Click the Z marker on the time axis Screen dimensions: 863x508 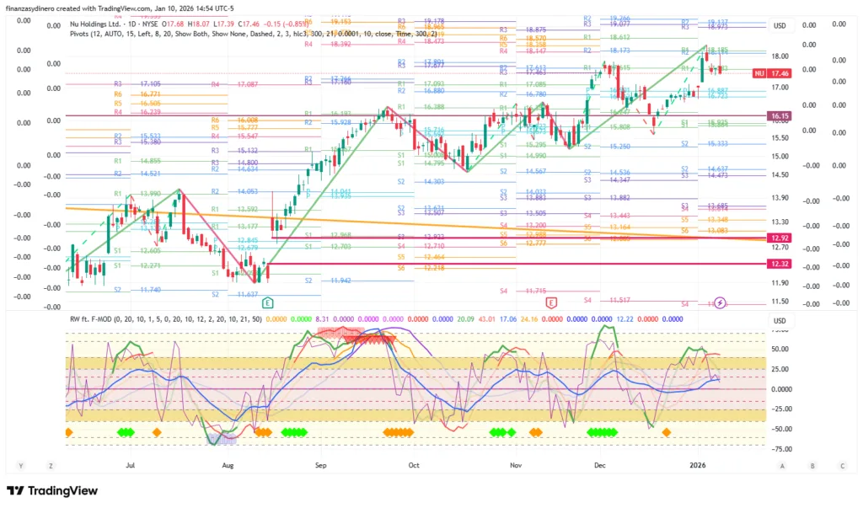(51, 465)
